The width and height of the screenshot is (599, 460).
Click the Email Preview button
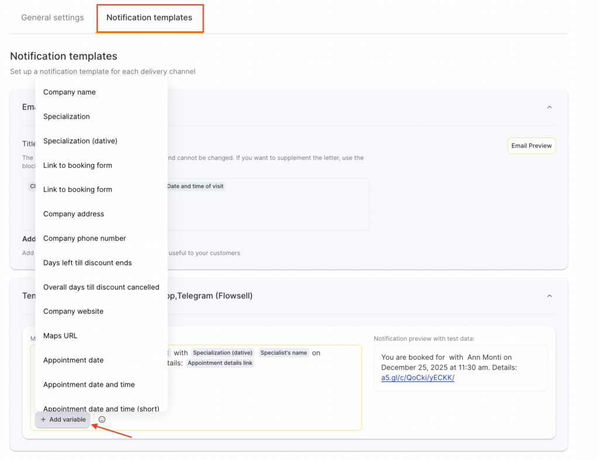pos(531,146)
